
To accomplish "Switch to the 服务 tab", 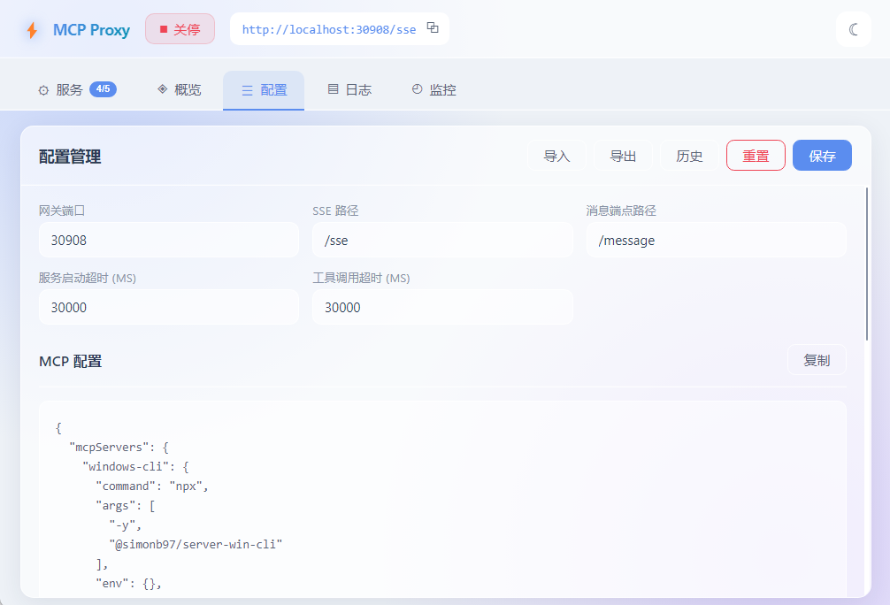I will click(x=77, y=89).
